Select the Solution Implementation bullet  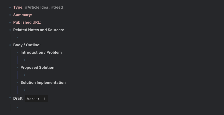click(x=17, y=82)
